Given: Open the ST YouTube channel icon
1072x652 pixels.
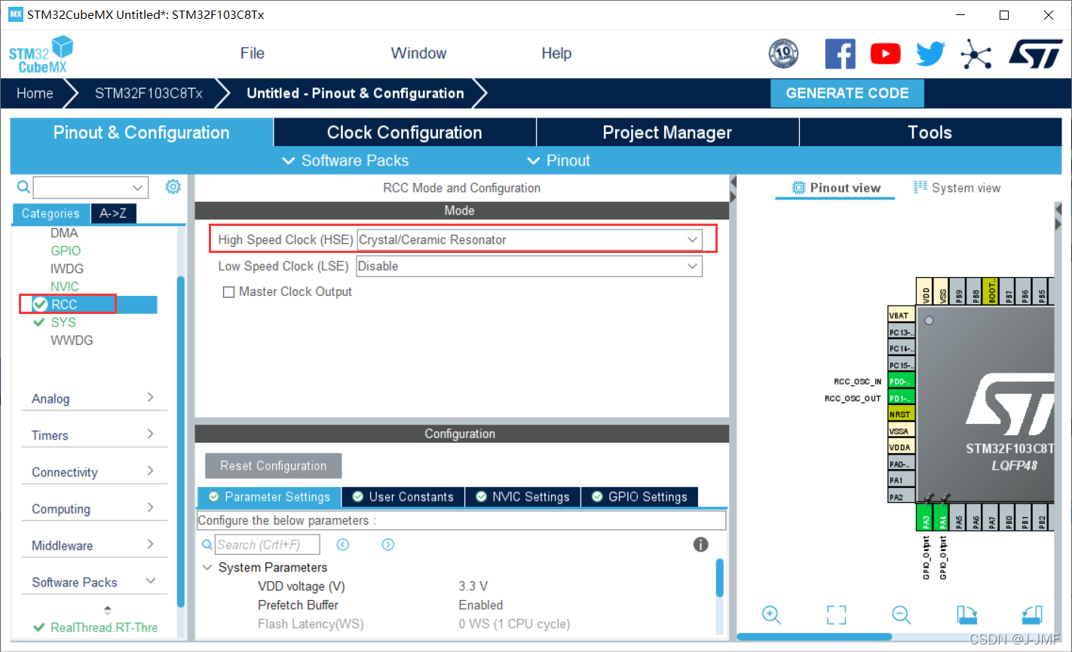Looking at the screenshot, I should pyautogui.click(x=885, y=53).
